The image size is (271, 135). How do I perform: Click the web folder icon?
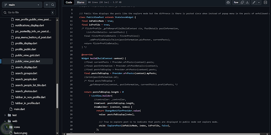(9, 121)
